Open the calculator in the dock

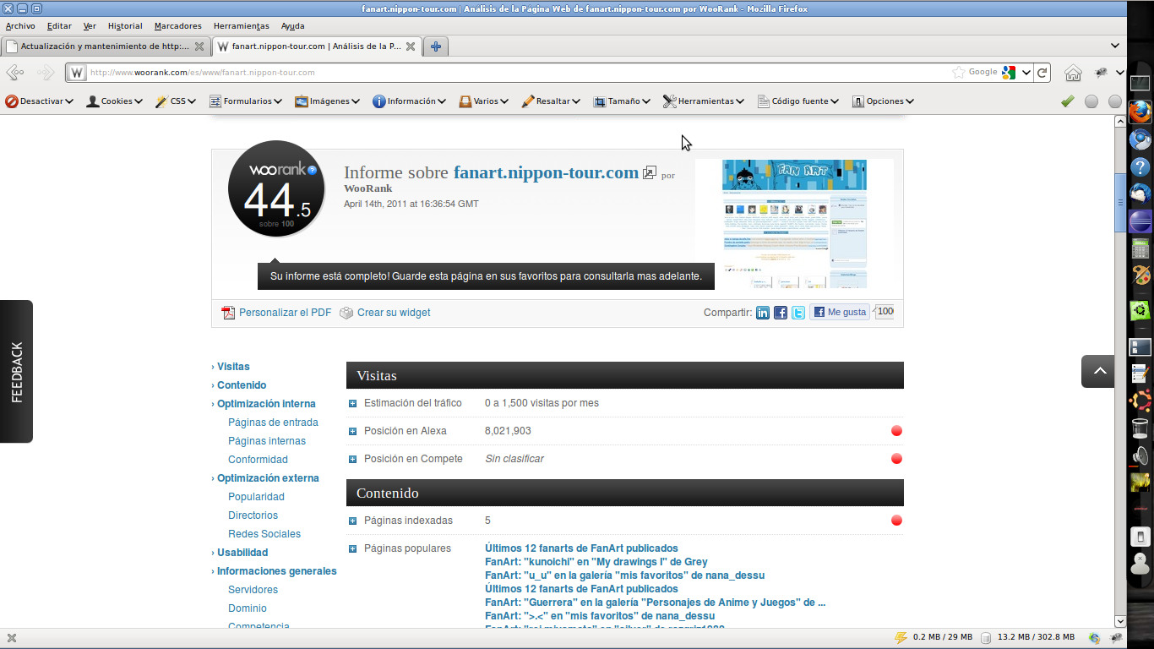1140,248
